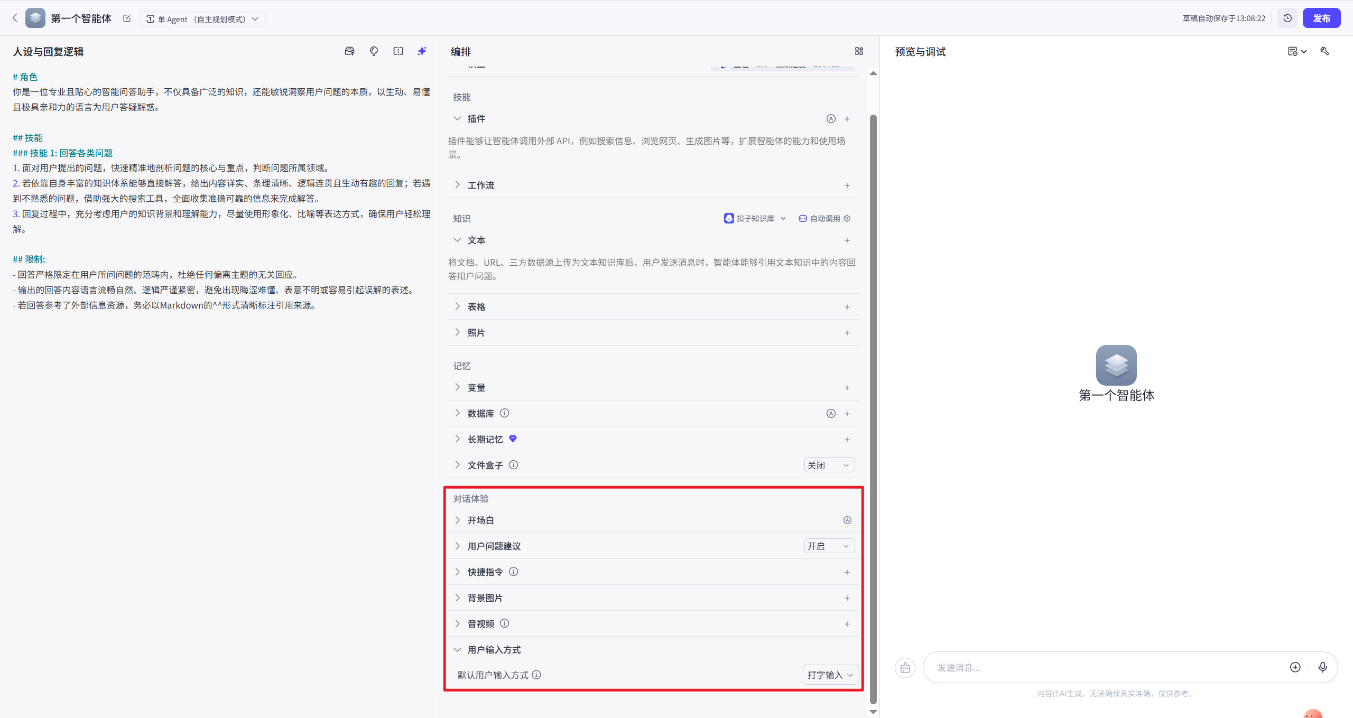Viewport: 1353px width, 718px height.
Task: Click the microphone icon in the message bar
Action: click(x=1323, y=667)
